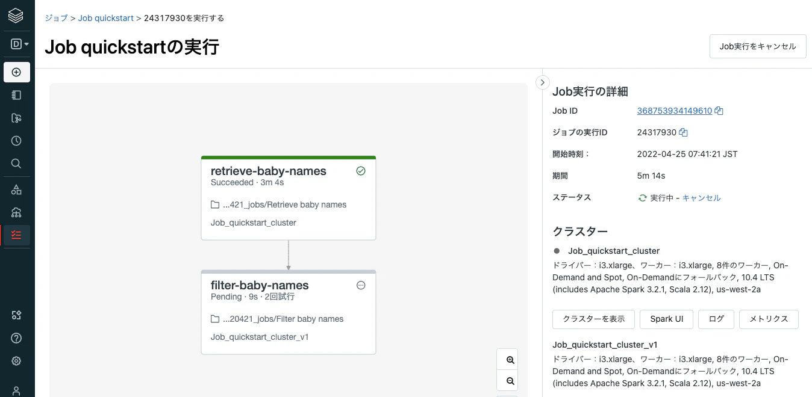This screenshot has height=397, width=812.
Task: Click the Pending · 9s · 2回試行 text
Action: [253, 297]
